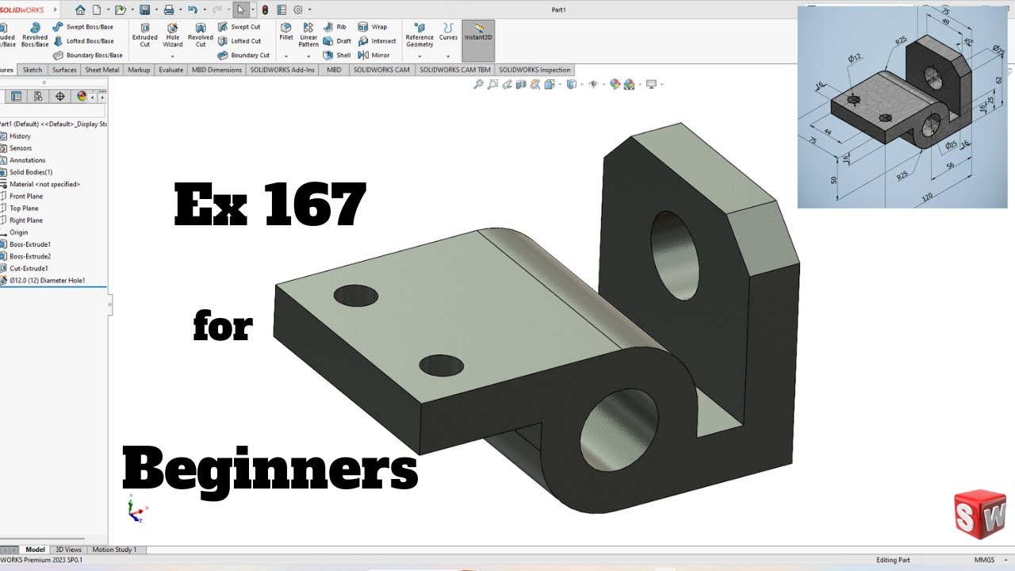Choose the Revolved Cut tool
Screen dimensions: 1015x571
tap(201, 35)
